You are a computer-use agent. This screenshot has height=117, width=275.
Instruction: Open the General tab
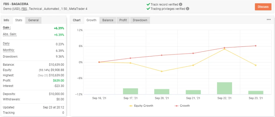tap(34, 20)
